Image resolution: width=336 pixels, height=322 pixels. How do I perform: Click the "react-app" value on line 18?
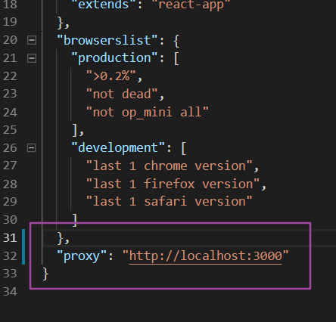pyautogui.click(x=191, y=5)
